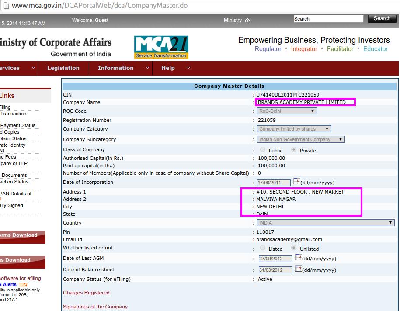Screen dimensions: 400x311
Task: Open Software for efiling link
Action: (x=21, y=278)
